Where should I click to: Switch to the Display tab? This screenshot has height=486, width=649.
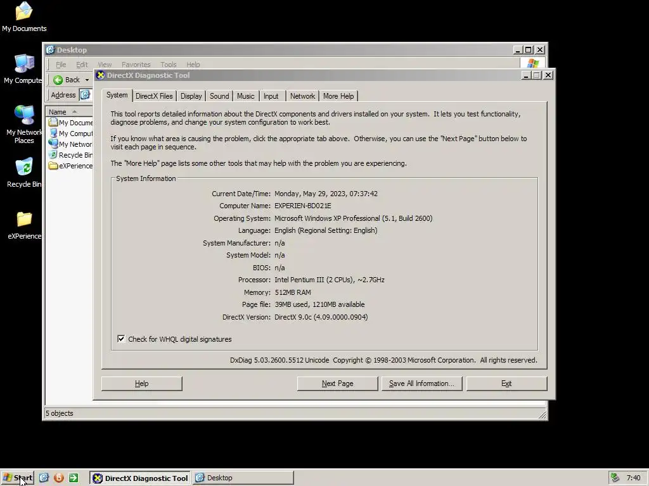tap(191, 96)
